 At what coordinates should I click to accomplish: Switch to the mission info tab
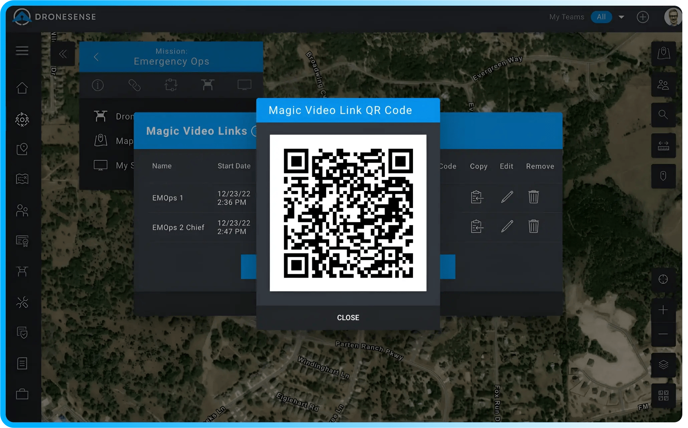98,85
